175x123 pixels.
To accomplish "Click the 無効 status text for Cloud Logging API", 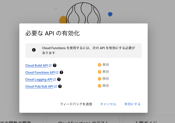I will 106,79.
